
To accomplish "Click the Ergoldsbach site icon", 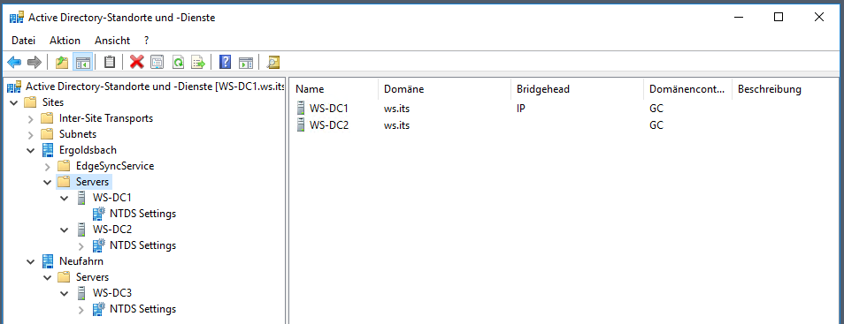I will tap(48, 150).
